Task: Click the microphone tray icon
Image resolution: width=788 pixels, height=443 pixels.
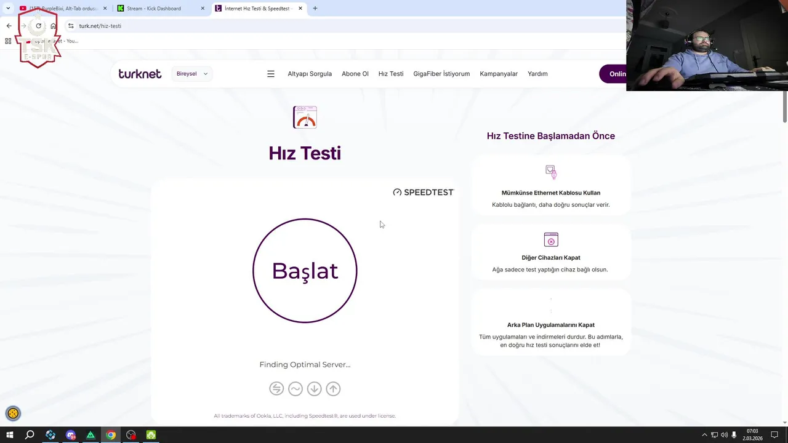Action: pos(734,435)
